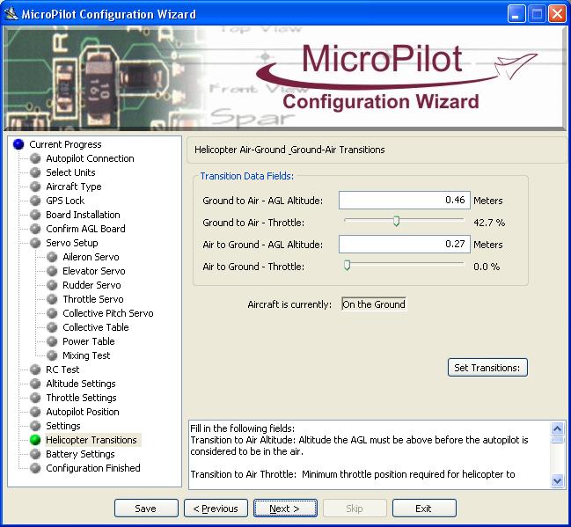Open Collective Pitch Servo page
571x527 pixels.
tap(108, 313)
